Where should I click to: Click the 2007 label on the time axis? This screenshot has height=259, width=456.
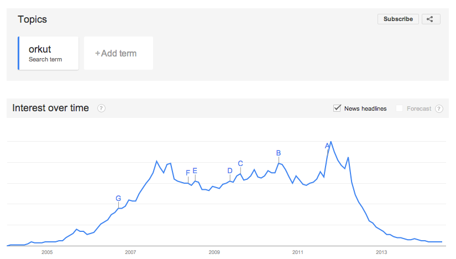[x=130, y=252]
